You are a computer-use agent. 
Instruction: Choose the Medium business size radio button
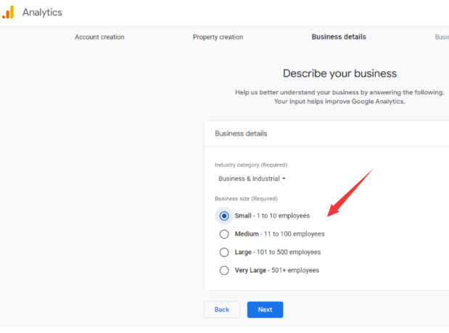pos(224,234)
